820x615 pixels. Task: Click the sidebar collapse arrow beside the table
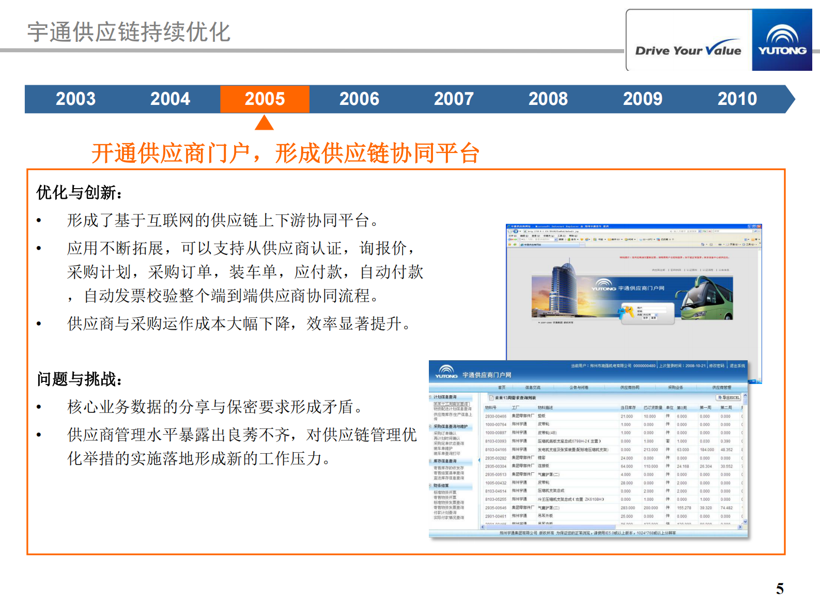479,460
